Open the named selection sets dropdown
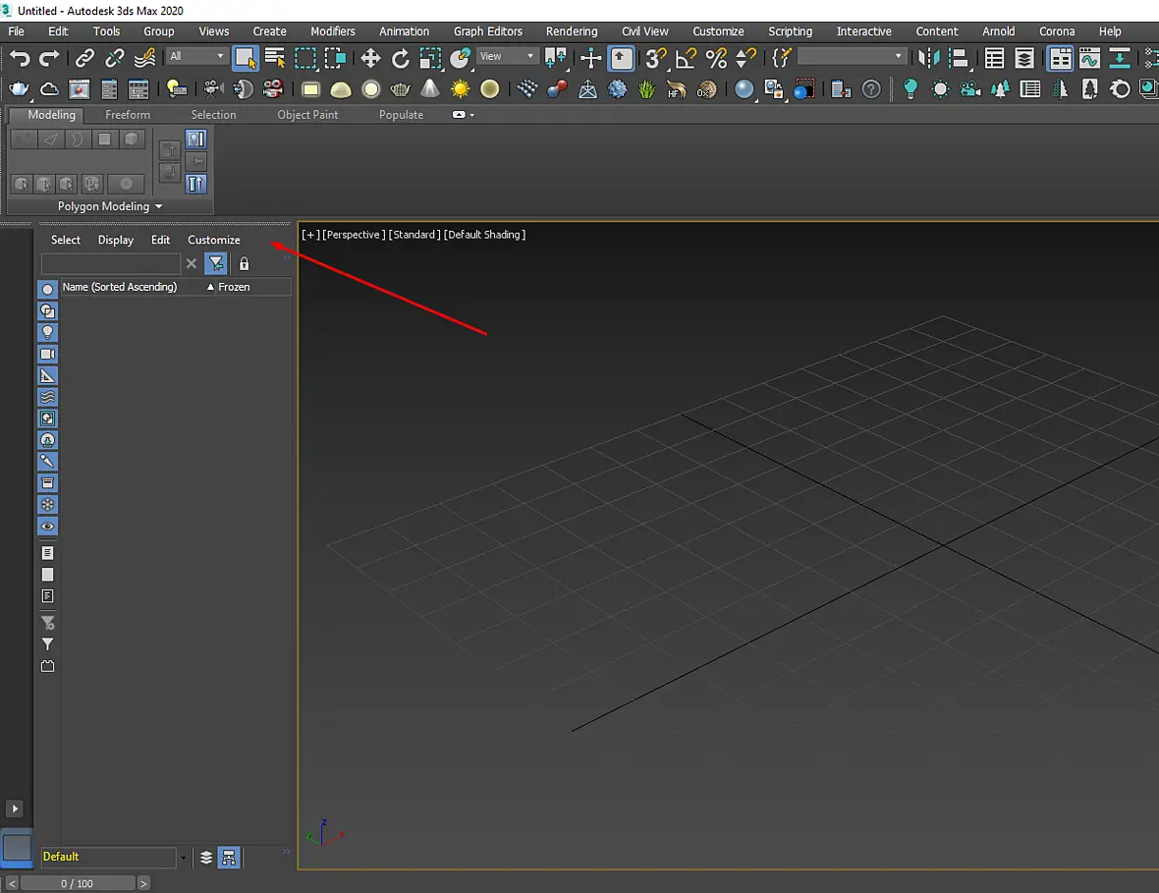Image resolution: width=1159 pixels, height=893 pixels. [852, 56]
